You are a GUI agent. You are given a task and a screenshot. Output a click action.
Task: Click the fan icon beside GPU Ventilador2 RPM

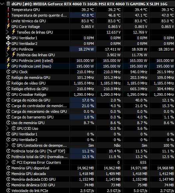(8, 44)
